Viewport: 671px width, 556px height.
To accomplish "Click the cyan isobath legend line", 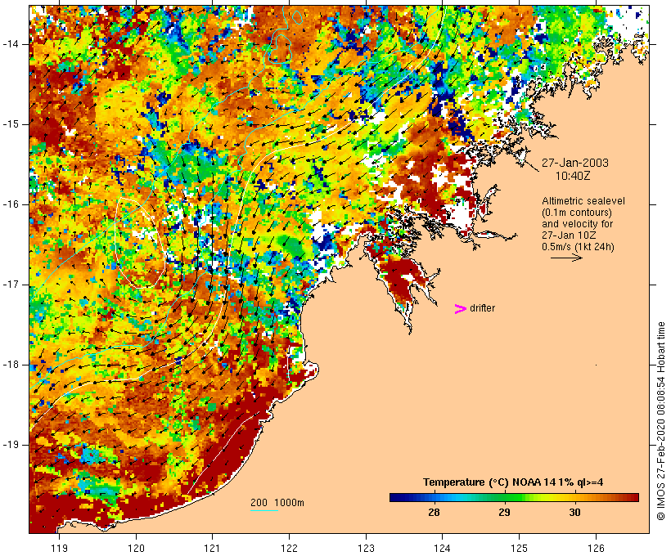I will tap(264, 510).
